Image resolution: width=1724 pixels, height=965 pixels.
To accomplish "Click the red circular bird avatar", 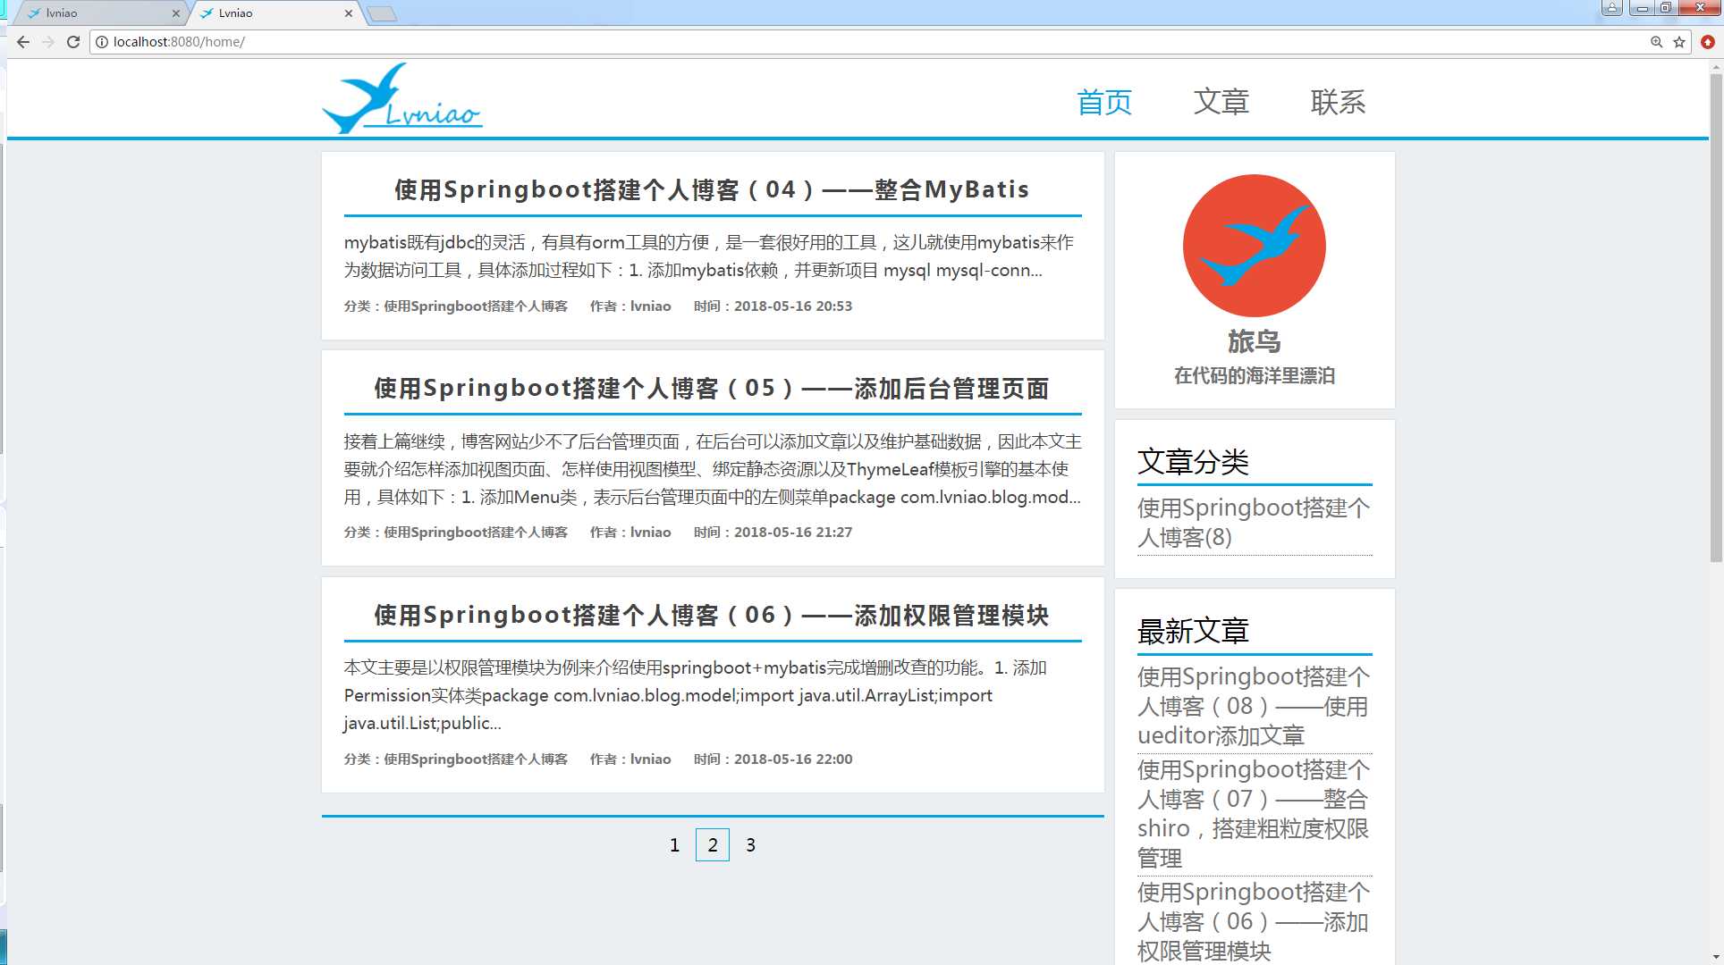I will click(1254, 246).
